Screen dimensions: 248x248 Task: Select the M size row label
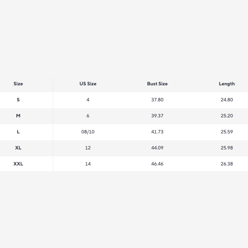[18, 116]
